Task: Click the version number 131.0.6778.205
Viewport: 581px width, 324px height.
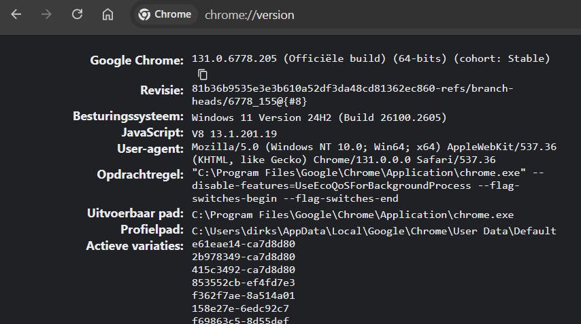Action: pos(234,59)
